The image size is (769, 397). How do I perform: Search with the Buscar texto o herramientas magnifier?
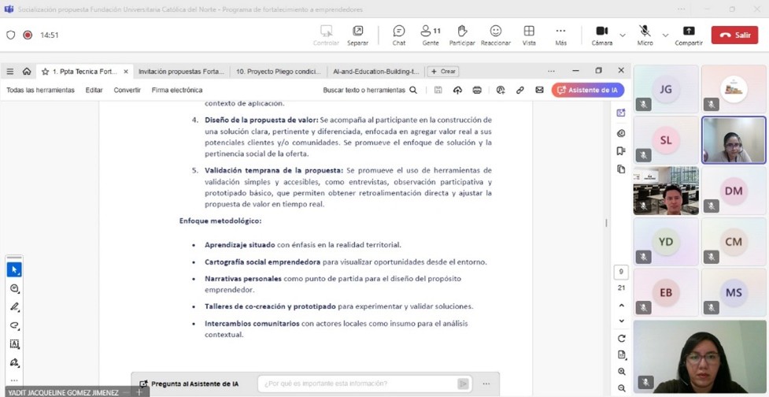[x=413, y=91]
